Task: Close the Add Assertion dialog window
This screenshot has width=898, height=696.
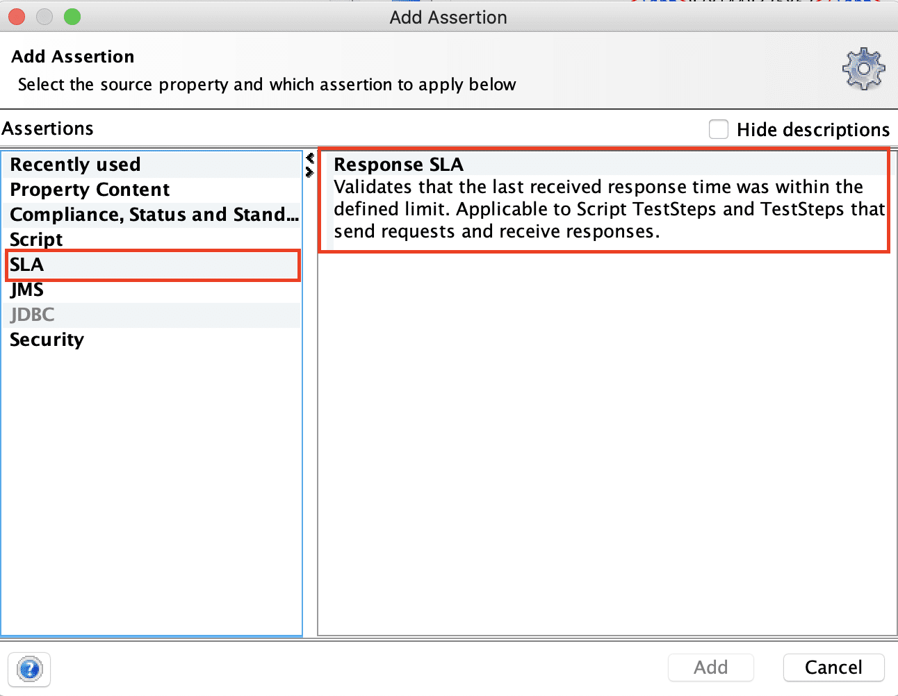Action: [x=17, y=17]
